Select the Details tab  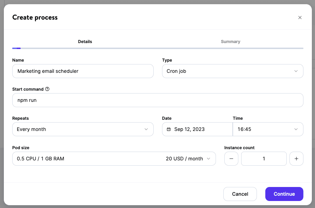pyautogui.click(x=85, y=41)
